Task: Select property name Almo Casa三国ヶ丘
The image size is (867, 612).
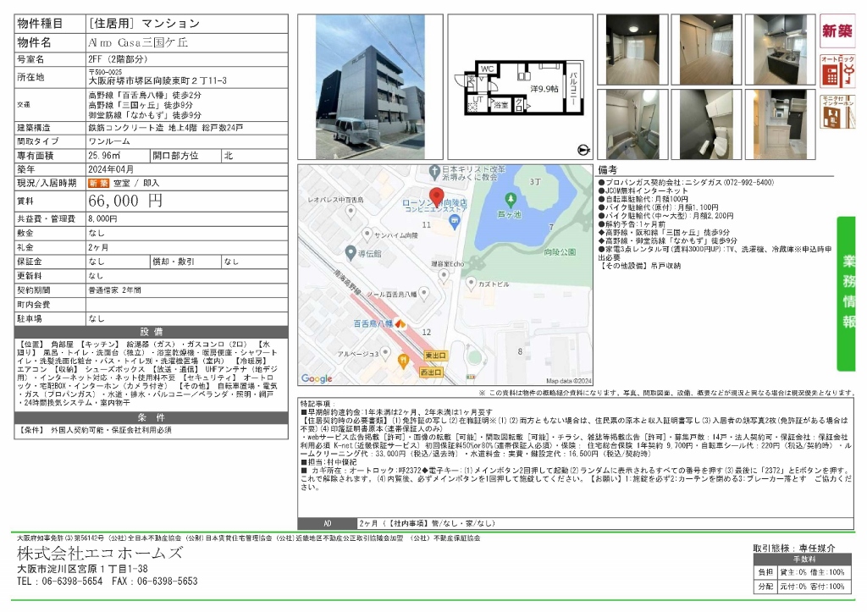Action: (x=138, y=42)
